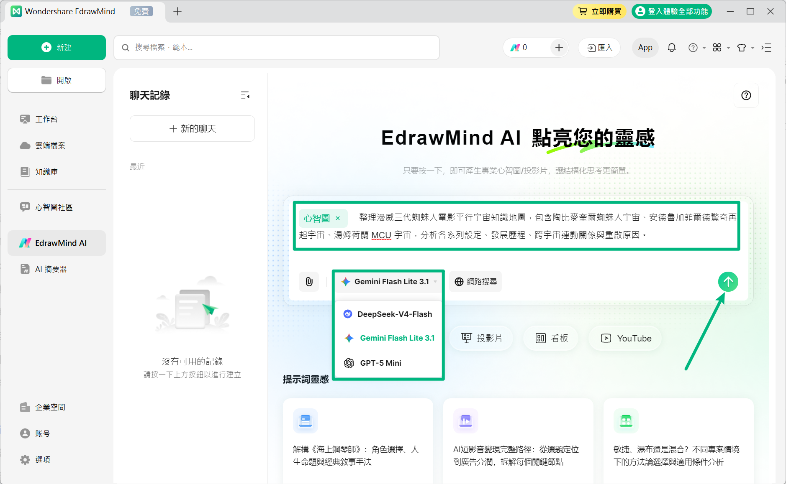Click the 免費 badge on tab

[141, 11]
